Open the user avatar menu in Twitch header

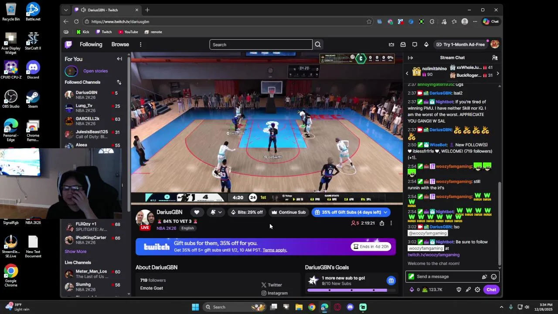pyautogui.click(x=494, y=44)
